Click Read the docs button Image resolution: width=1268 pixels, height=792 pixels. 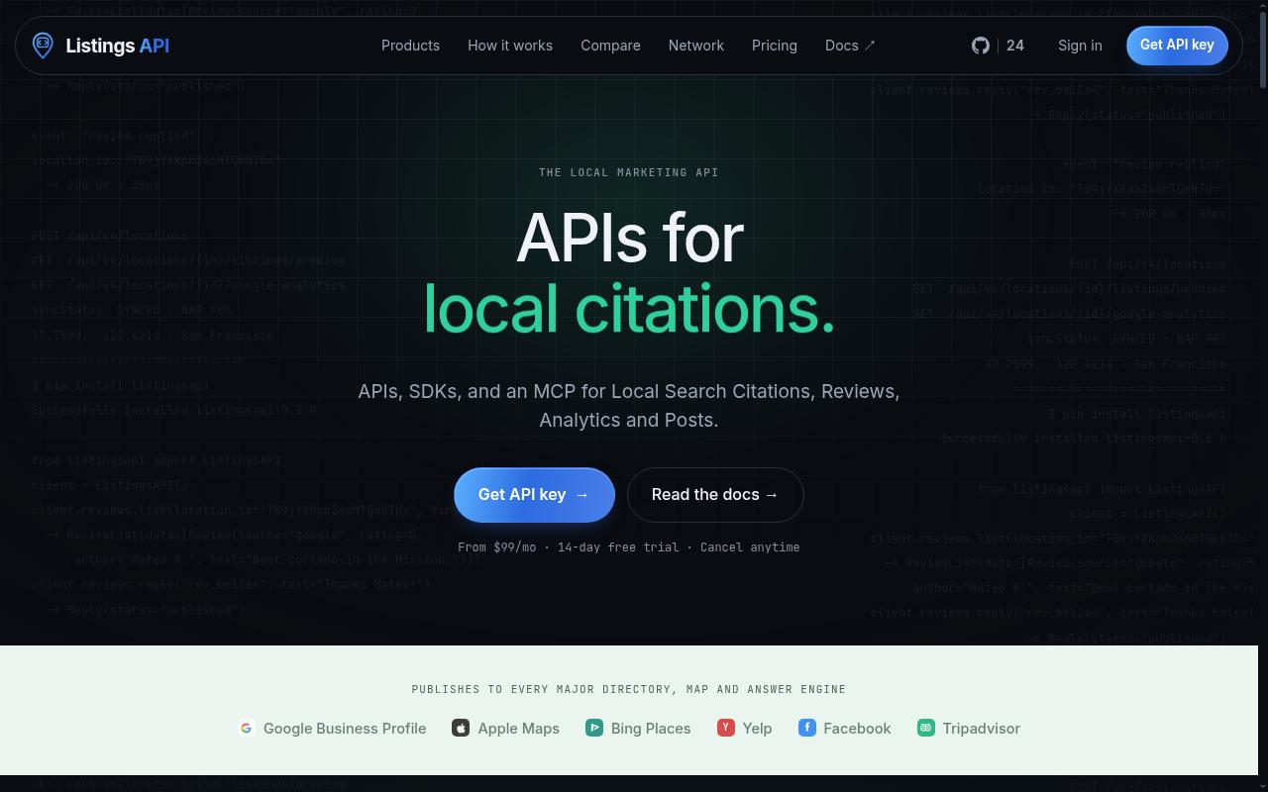click(715, 495)
